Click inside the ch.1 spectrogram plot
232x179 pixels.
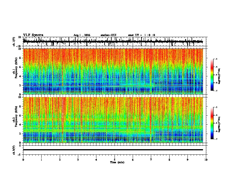[x=113, y=71]
